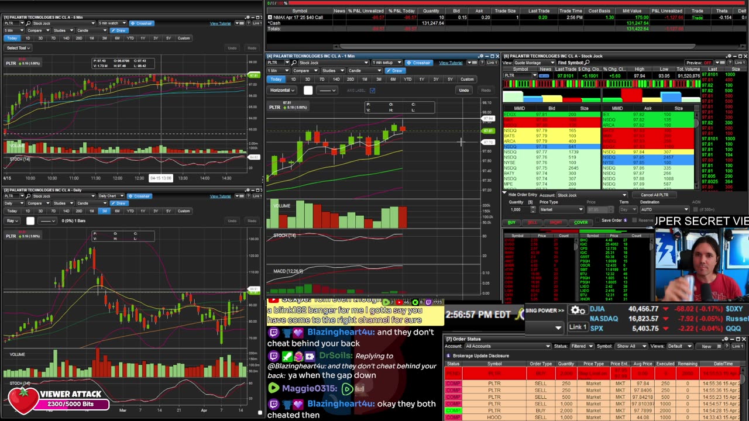Open View Tutorial link in 1 Min chart
Screen dimensions: 749x421
coord(451,63)
